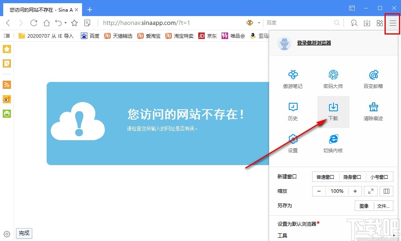Open sidebar settings gear icon
The image size is (401, 241).
(x=7, y=234)
